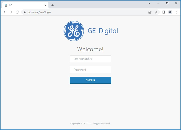Open the Chrome profile avatar
181x130 pixels.
click(x=170, y=12)
